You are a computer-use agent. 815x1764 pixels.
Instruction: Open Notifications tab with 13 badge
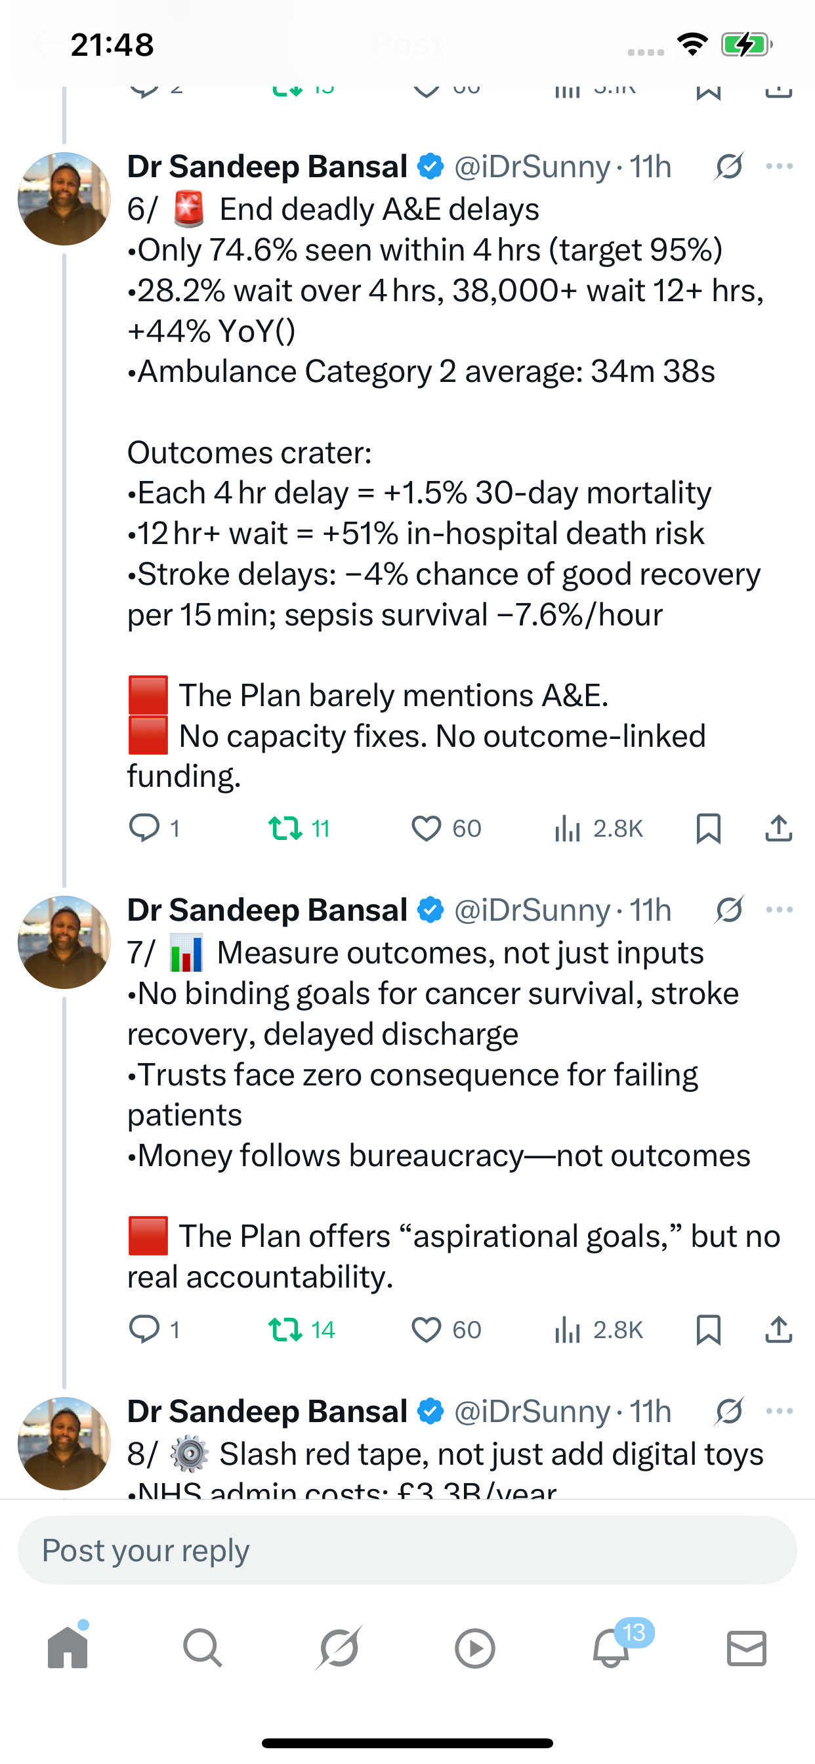(x=611, y=1648)
